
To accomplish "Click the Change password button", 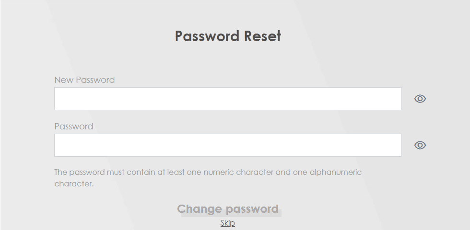I will (228, 209).
